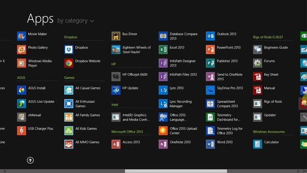Click the up arrow circle button
This screenshot has height=173, width=307.
pyautogui.click(x=30, y=161)
